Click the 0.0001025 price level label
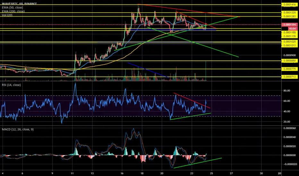This screenshot has height=176, width=299. [289, 42]
